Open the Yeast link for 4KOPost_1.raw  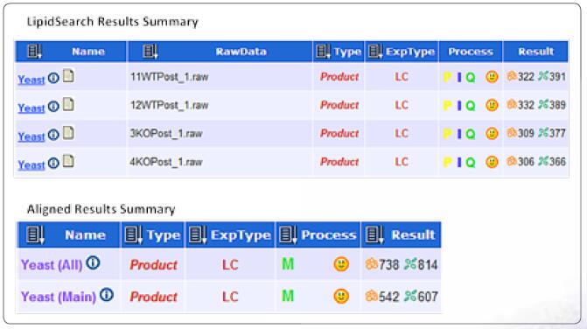(x=31, y=164)
